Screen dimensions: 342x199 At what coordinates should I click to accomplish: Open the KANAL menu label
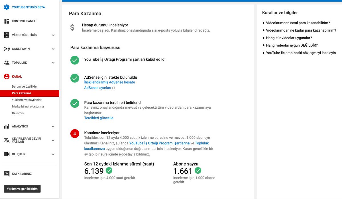pos(17,76)
